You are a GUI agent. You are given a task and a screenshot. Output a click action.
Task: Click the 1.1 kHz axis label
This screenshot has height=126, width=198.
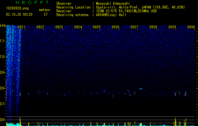[x=3, y=41]
